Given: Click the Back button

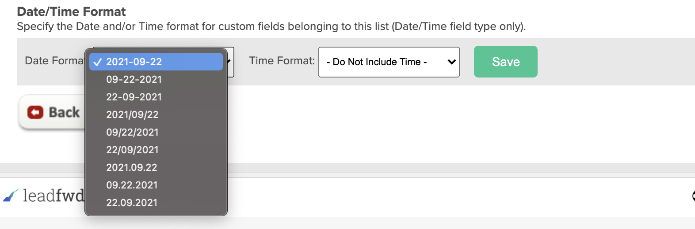Looking at the screenshot, I should click(x=52, y=112).
